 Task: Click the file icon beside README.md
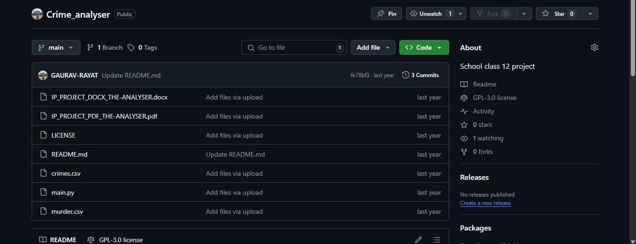tap(43, 154)
